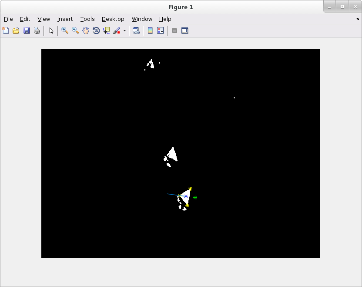Click the green asterisk marker in the plot
The height and width of the screenshot is (287, 362).
(195, 197)
